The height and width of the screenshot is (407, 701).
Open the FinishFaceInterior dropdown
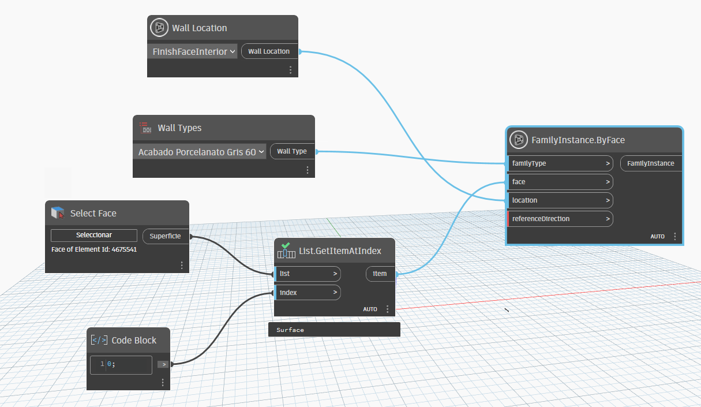tap(193, 51)
